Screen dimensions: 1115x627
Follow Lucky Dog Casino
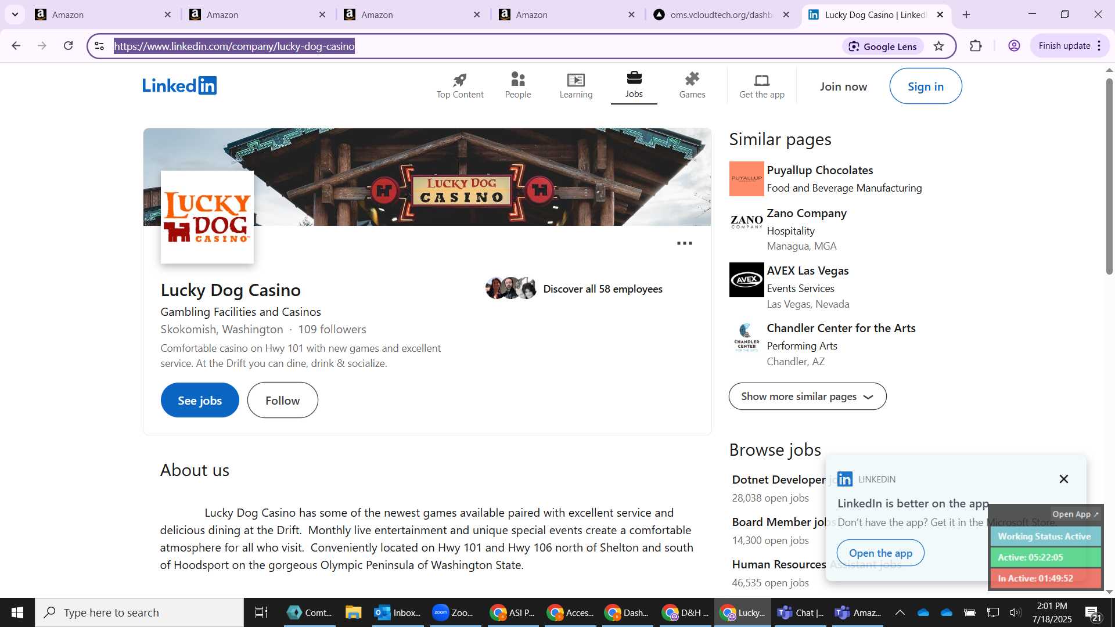[x=283, y=401]
